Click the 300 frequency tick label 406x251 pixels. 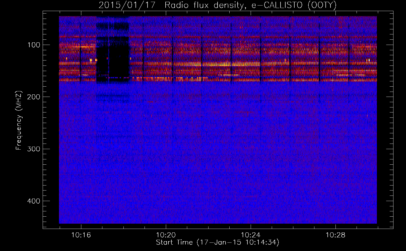[34, 149]
